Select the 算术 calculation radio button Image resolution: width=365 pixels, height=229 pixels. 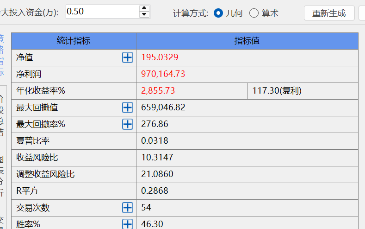coord(254,13)
